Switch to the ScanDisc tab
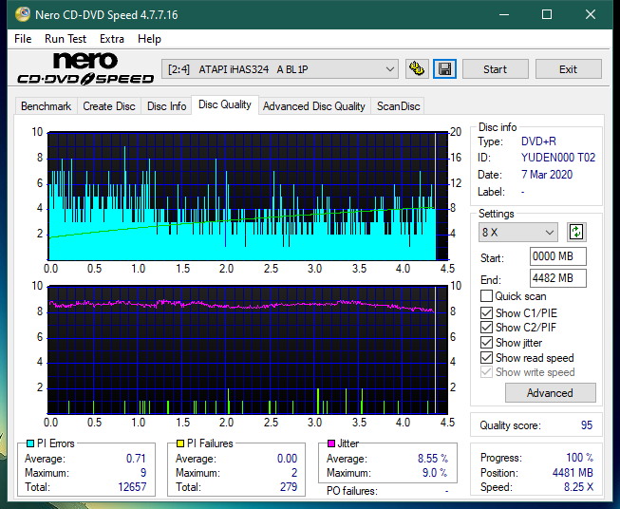The width and height of the screenshot is (620, 509). (398, 106)
